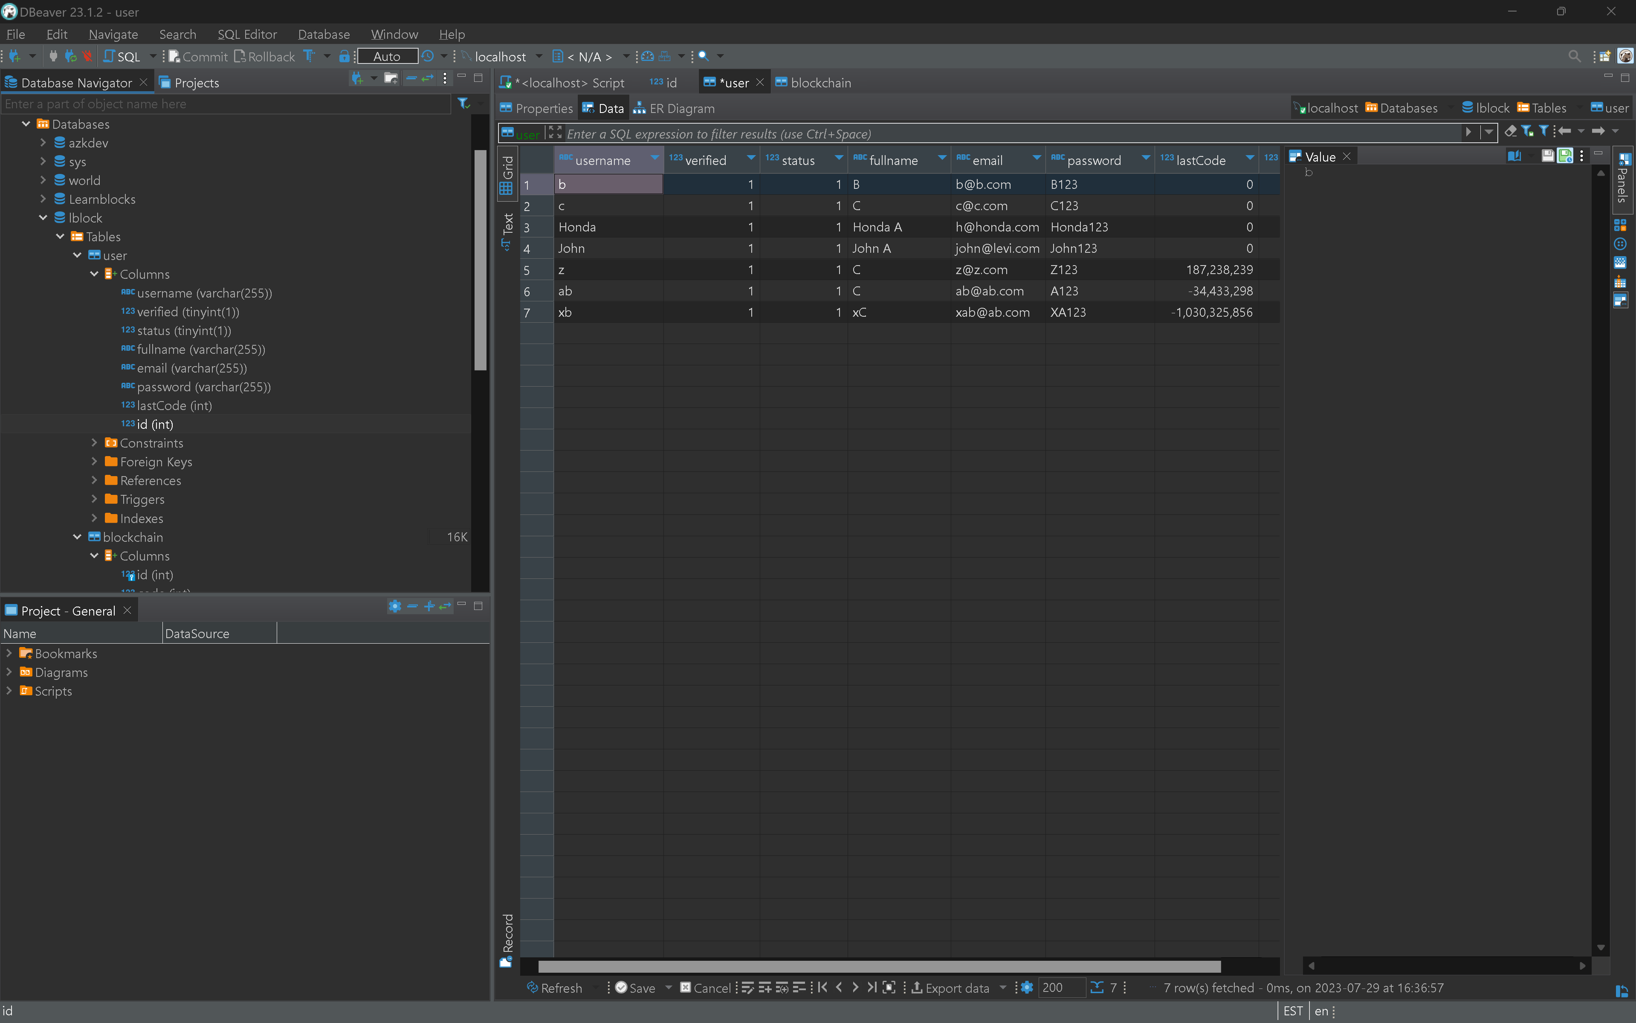Click the Refresh button
1636x1023 pixels.
(x=554, y=988)
